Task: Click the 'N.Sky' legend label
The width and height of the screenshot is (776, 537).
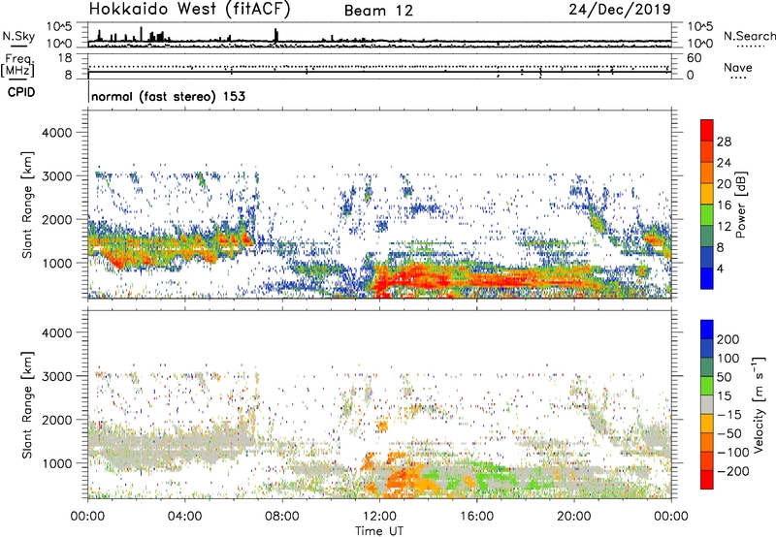Action: pyautogui.click(x=18, y=36)
